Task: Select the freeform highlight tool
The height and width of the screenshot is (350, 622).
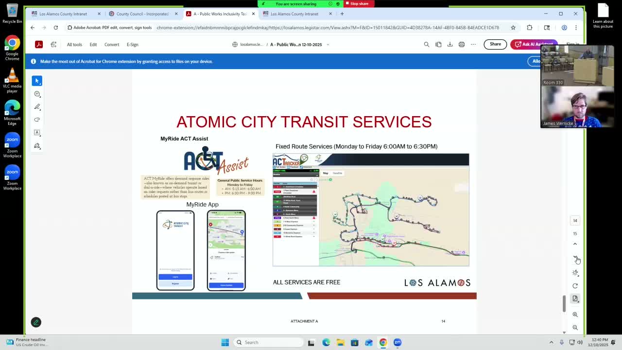Action: 37,120
